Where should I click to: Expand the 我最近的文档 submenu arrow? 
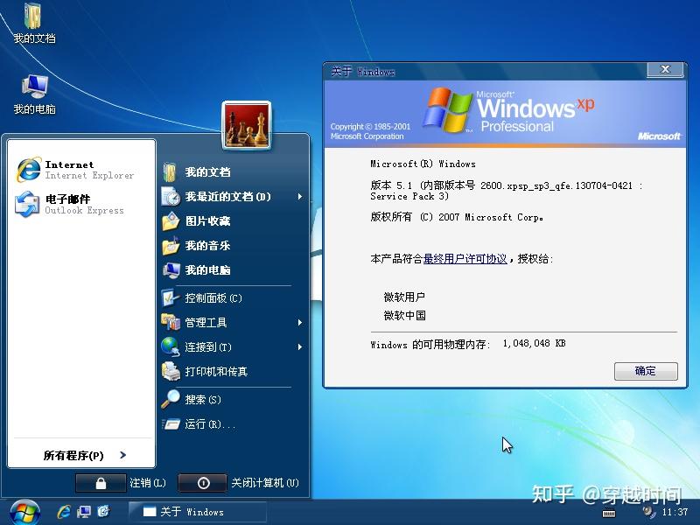click(300, 196)
